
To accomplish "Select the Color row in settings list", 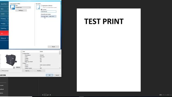I will click(x=41, y=57).
